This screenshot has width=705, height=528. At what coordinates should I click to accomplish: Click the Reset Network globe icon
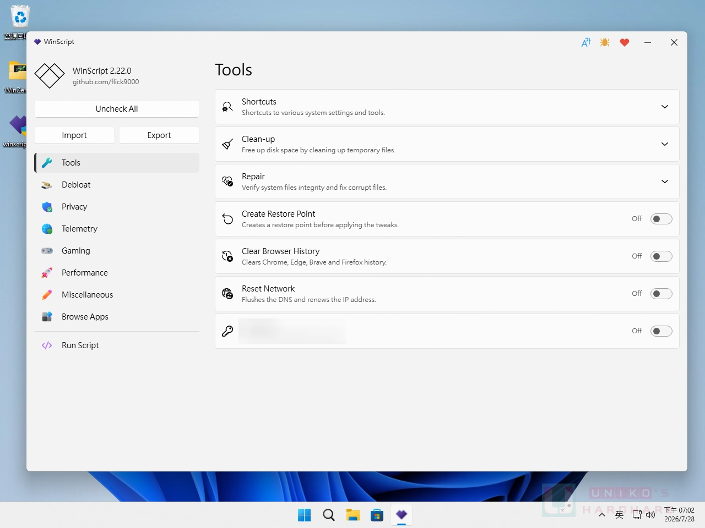coord(227,294)
